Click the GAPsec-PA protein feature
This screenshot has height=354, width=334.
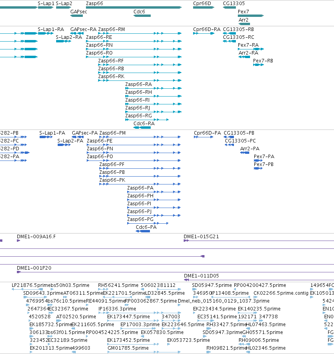(78, 137)
